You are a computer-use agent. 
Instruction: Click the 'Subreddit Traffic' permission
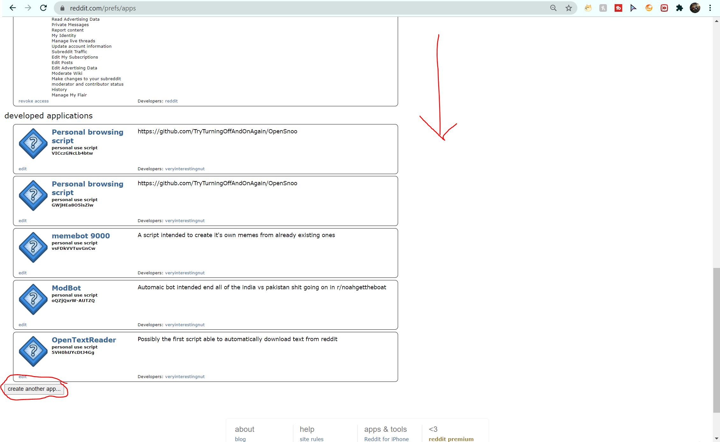[69, 52]
